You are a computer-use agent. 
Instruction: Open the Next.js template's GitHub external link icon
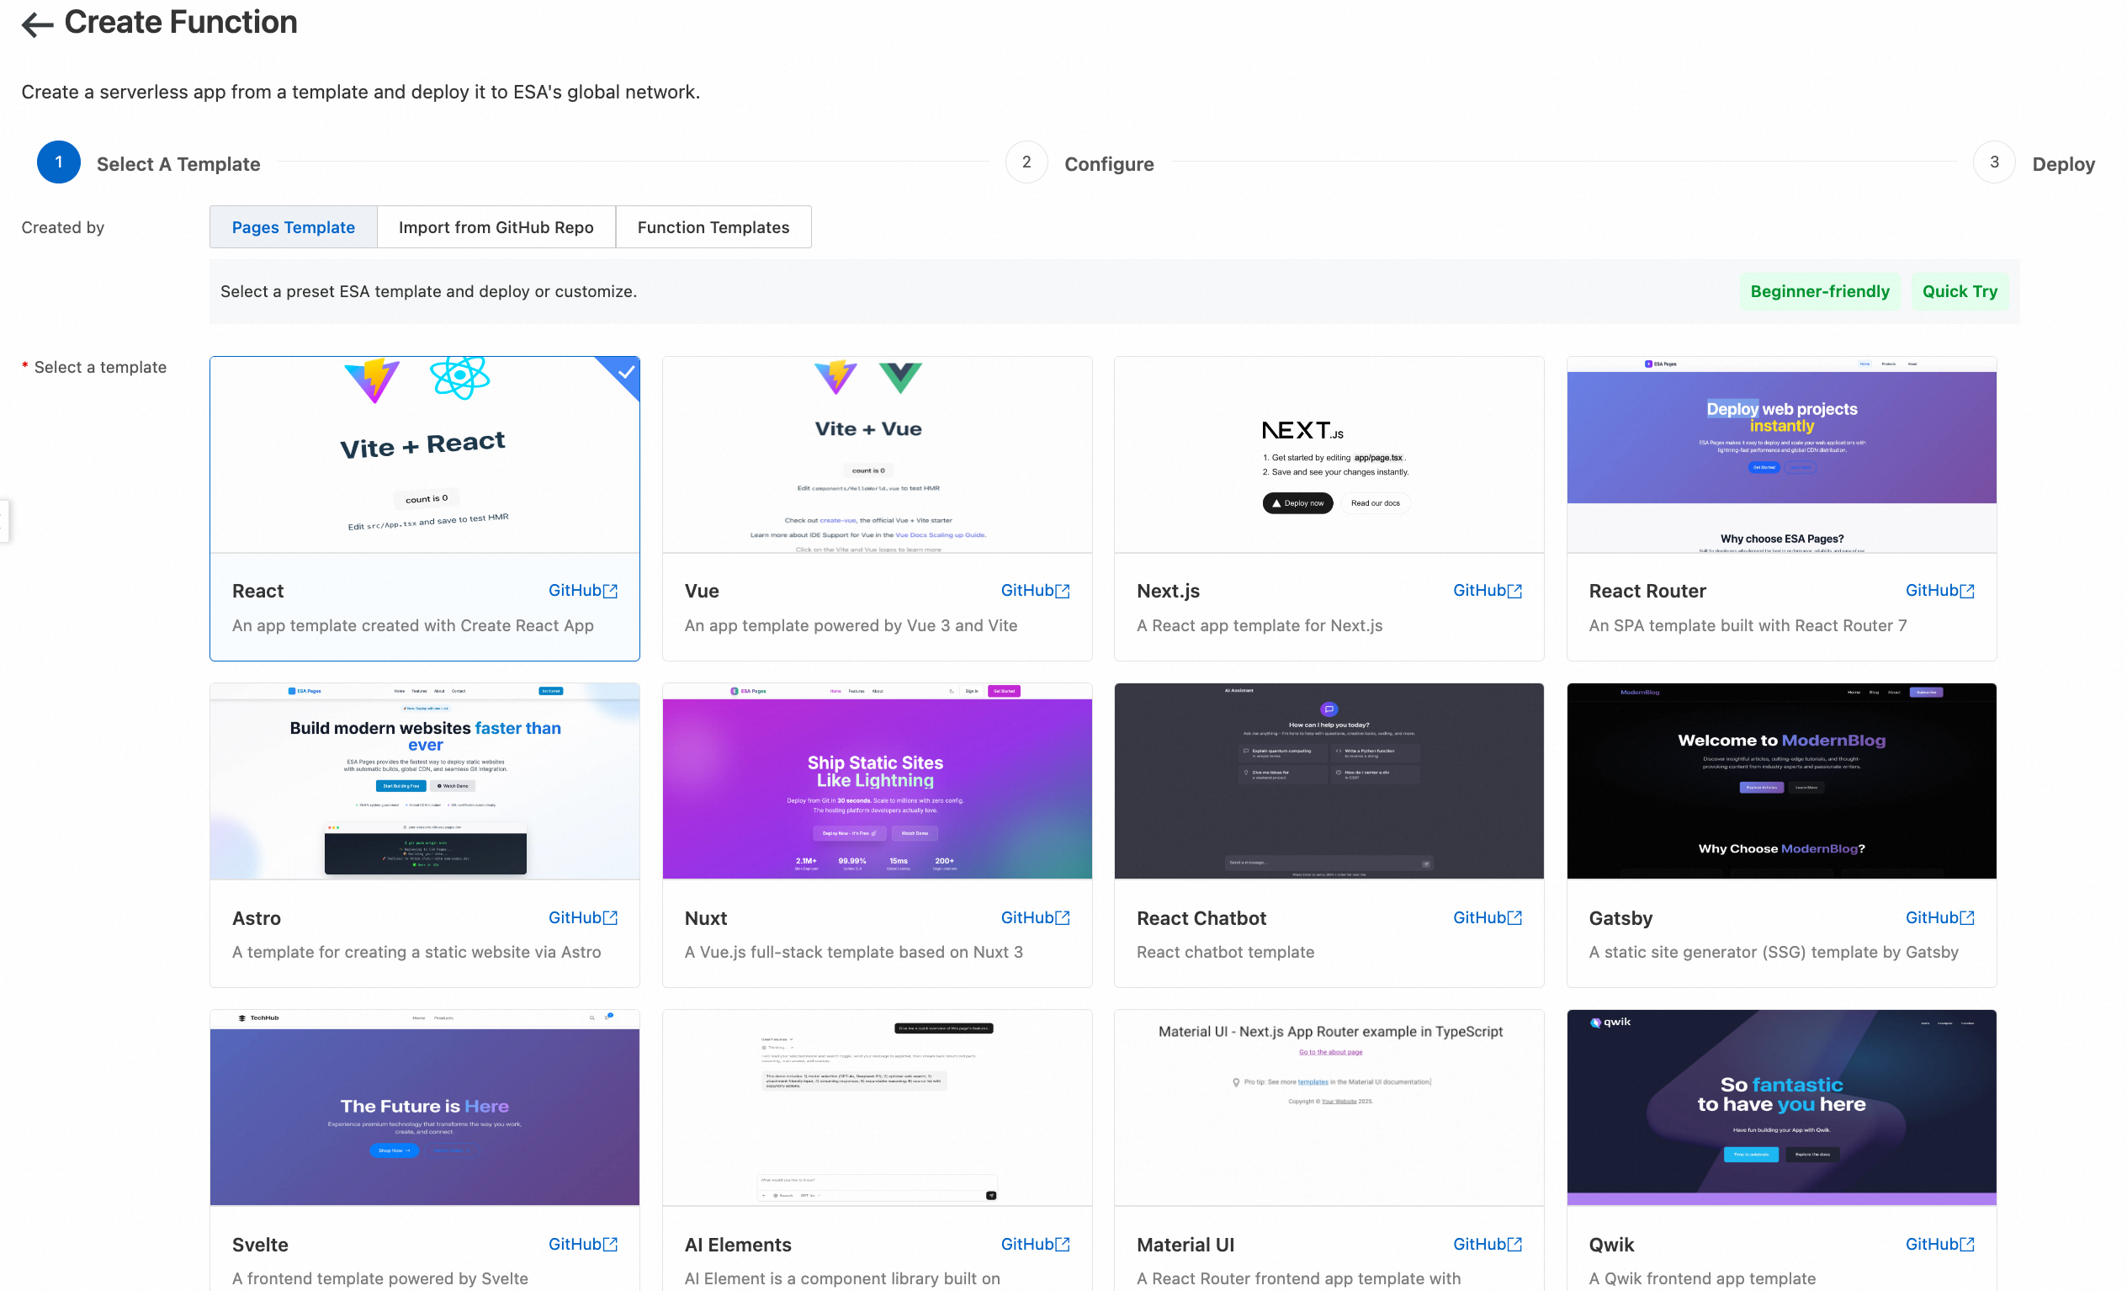[x=1515, y=591]
